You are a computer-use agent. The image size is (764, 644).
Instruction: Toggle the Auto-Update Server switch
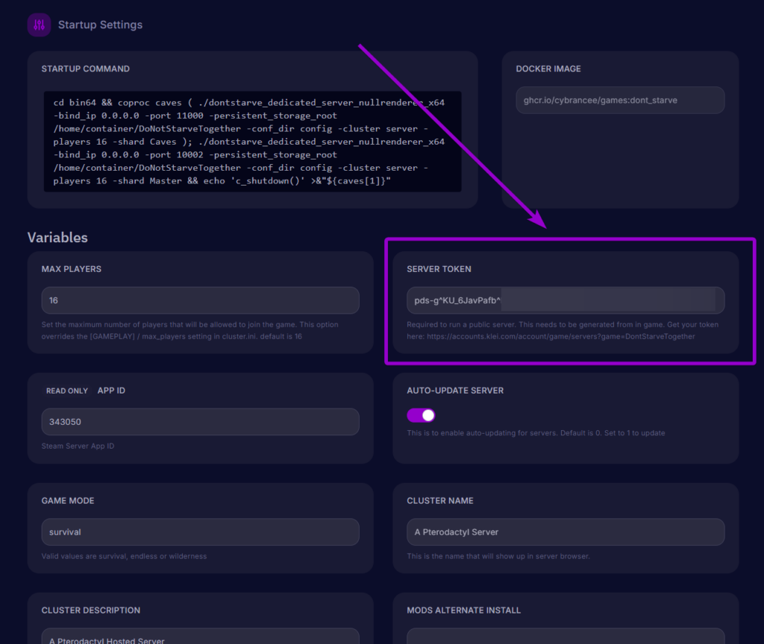[421, 415]
